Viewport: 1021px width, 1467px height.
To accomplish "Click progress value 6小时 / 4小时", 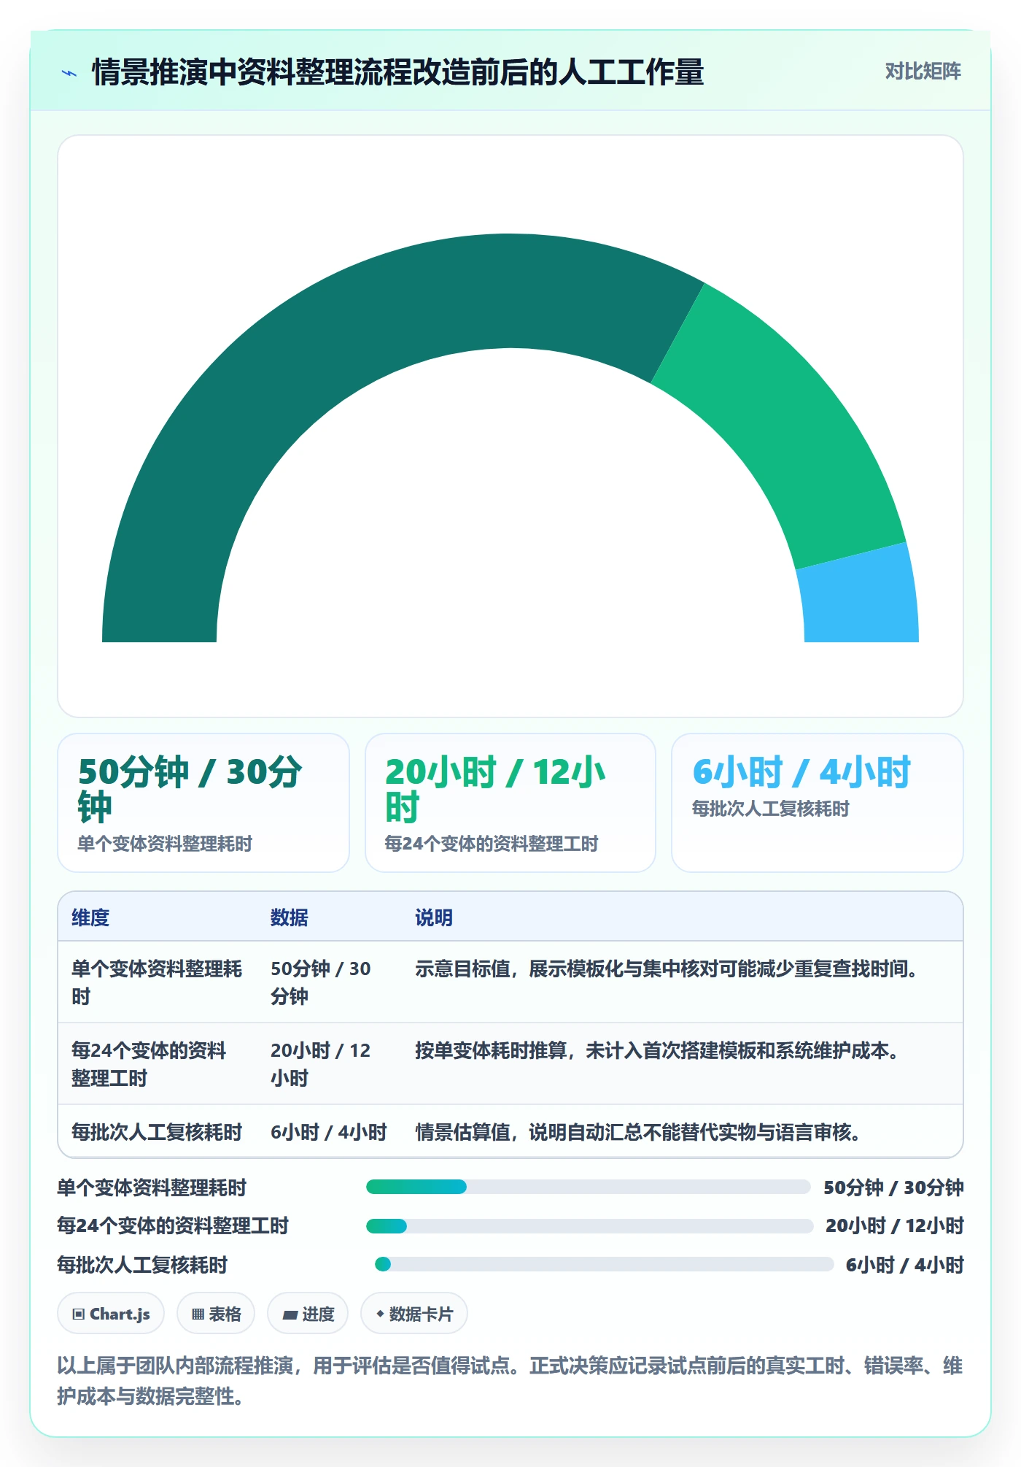I will (905, 1265).
